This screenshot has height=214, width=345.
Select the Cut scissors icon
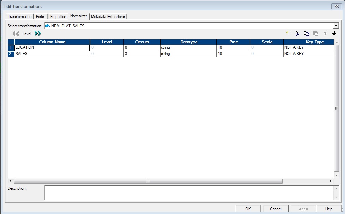[x=297, y=33]
